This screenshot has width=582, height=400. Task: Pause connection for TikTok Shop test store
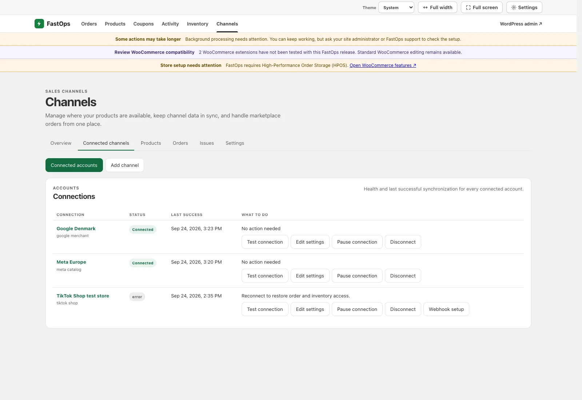coord(357,309)
